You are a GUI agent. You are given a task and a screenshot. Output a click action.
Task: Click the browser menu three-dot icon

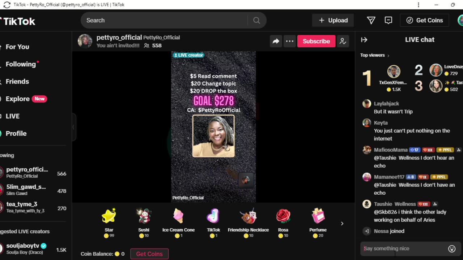click(419, 5)
